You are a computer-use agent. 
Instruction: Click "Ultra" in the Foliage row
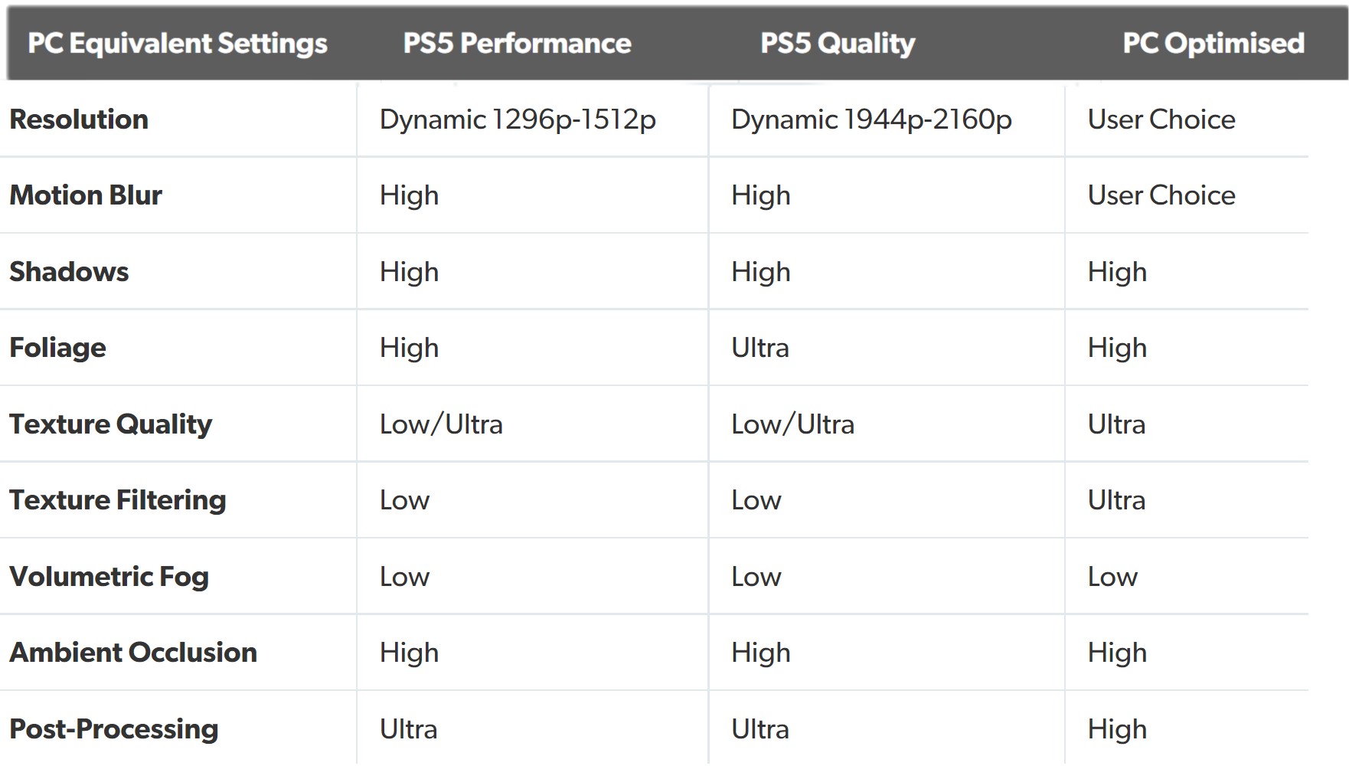[x=759, y=348]
